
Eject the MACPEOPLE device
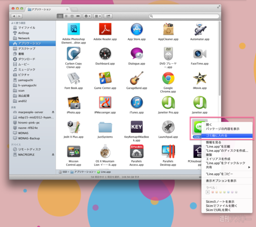coord(53,155)
